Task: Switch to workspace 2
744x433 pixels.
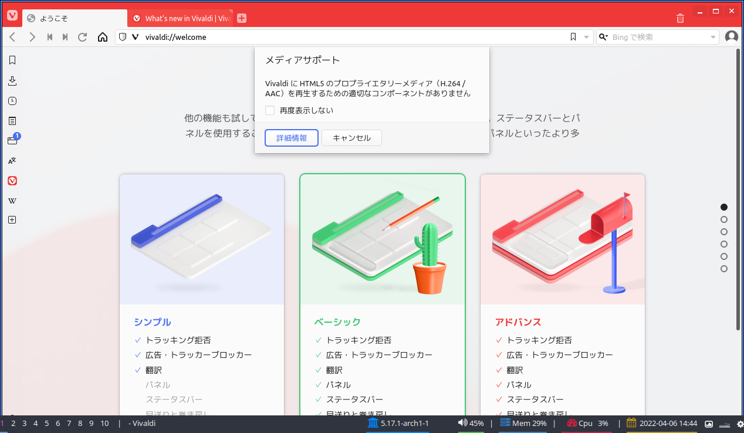Action: pyautogui.click(x=13, y=423)
